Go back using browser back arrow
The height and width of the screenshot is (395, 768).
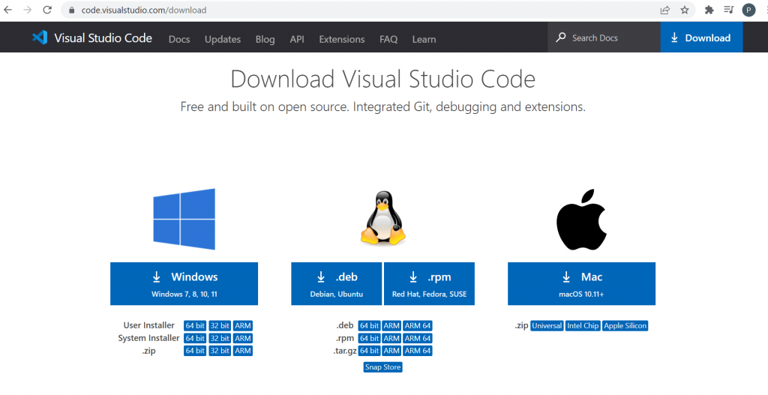click(x=7, y=10)
